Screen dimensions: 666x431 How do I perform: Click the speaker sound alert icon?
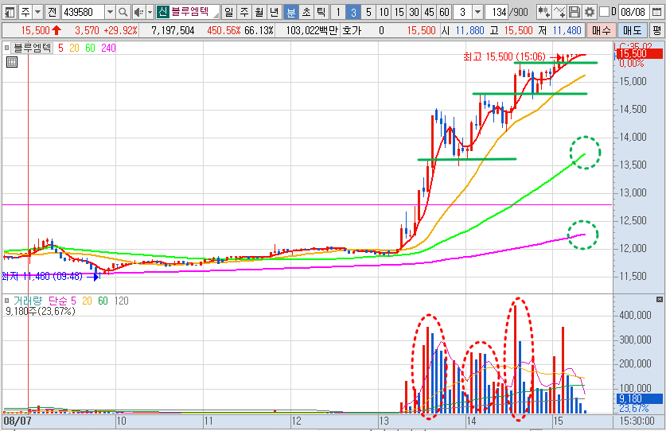[x=138, y=12]
